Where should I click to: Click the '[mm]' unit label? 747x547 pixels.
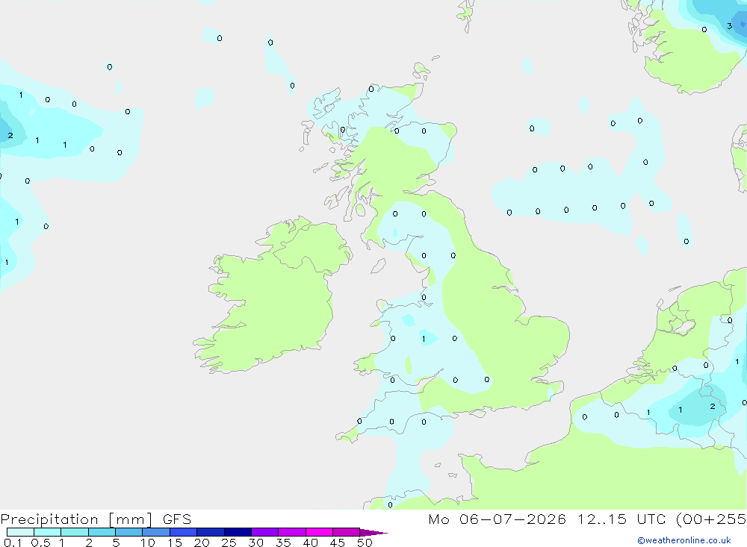pos(130,519)
